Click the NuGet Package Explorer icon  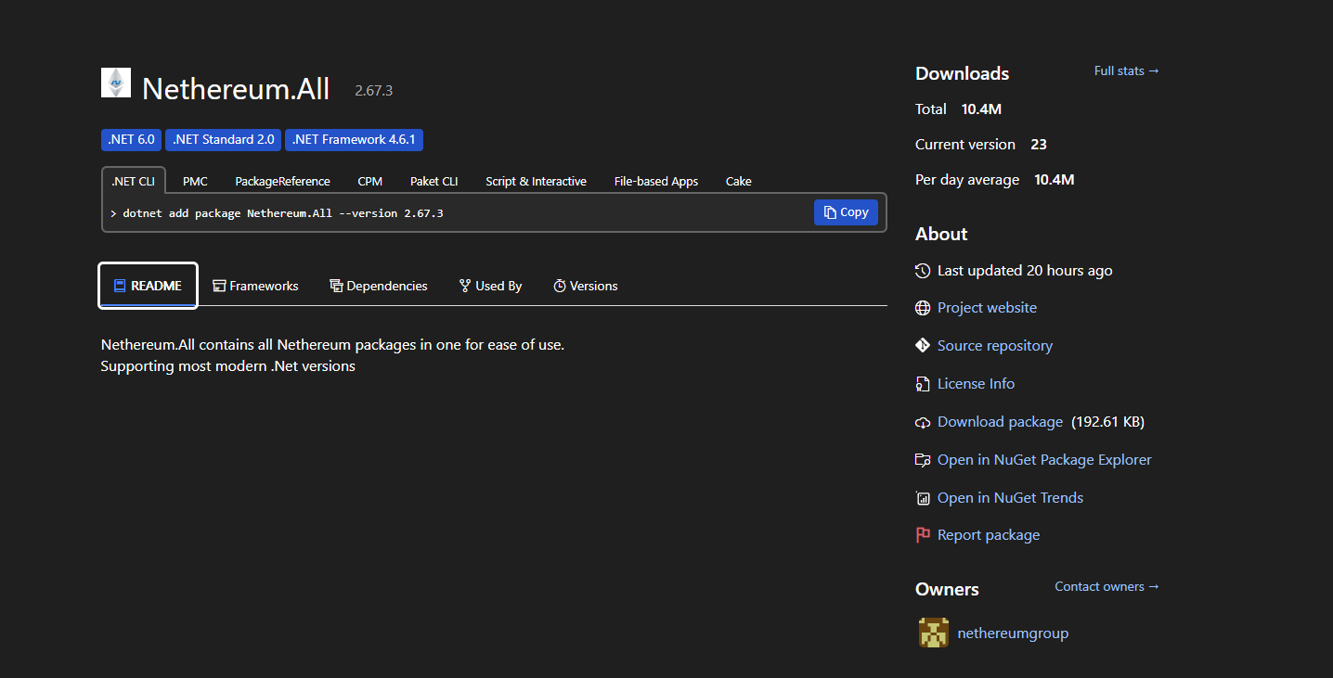tap(922, 460)
